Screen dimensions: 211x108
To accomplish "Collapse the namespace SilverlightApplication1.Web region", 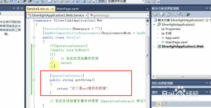I will (34, 21).
